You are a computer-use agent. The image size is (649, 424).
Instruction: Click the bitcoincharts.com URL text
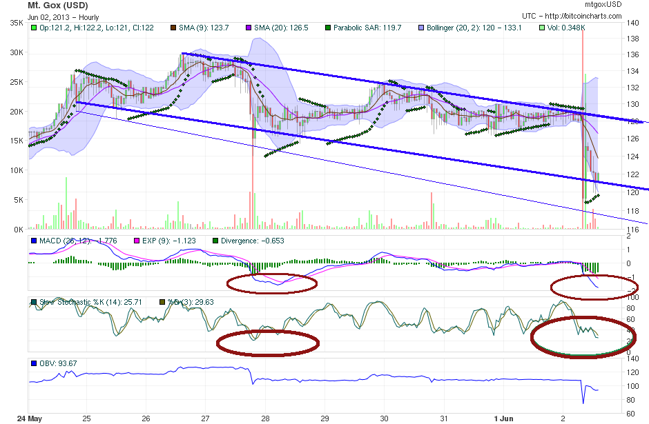583,16
